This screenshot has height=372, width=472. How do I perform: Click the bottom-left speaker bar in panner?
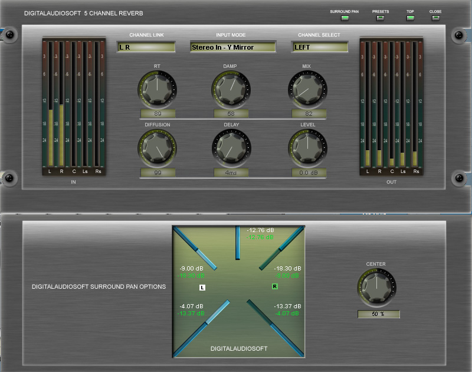(202, 328)
